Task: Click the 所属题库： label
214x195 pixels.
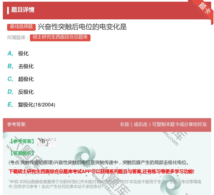Action: click(x=18, y=38)
